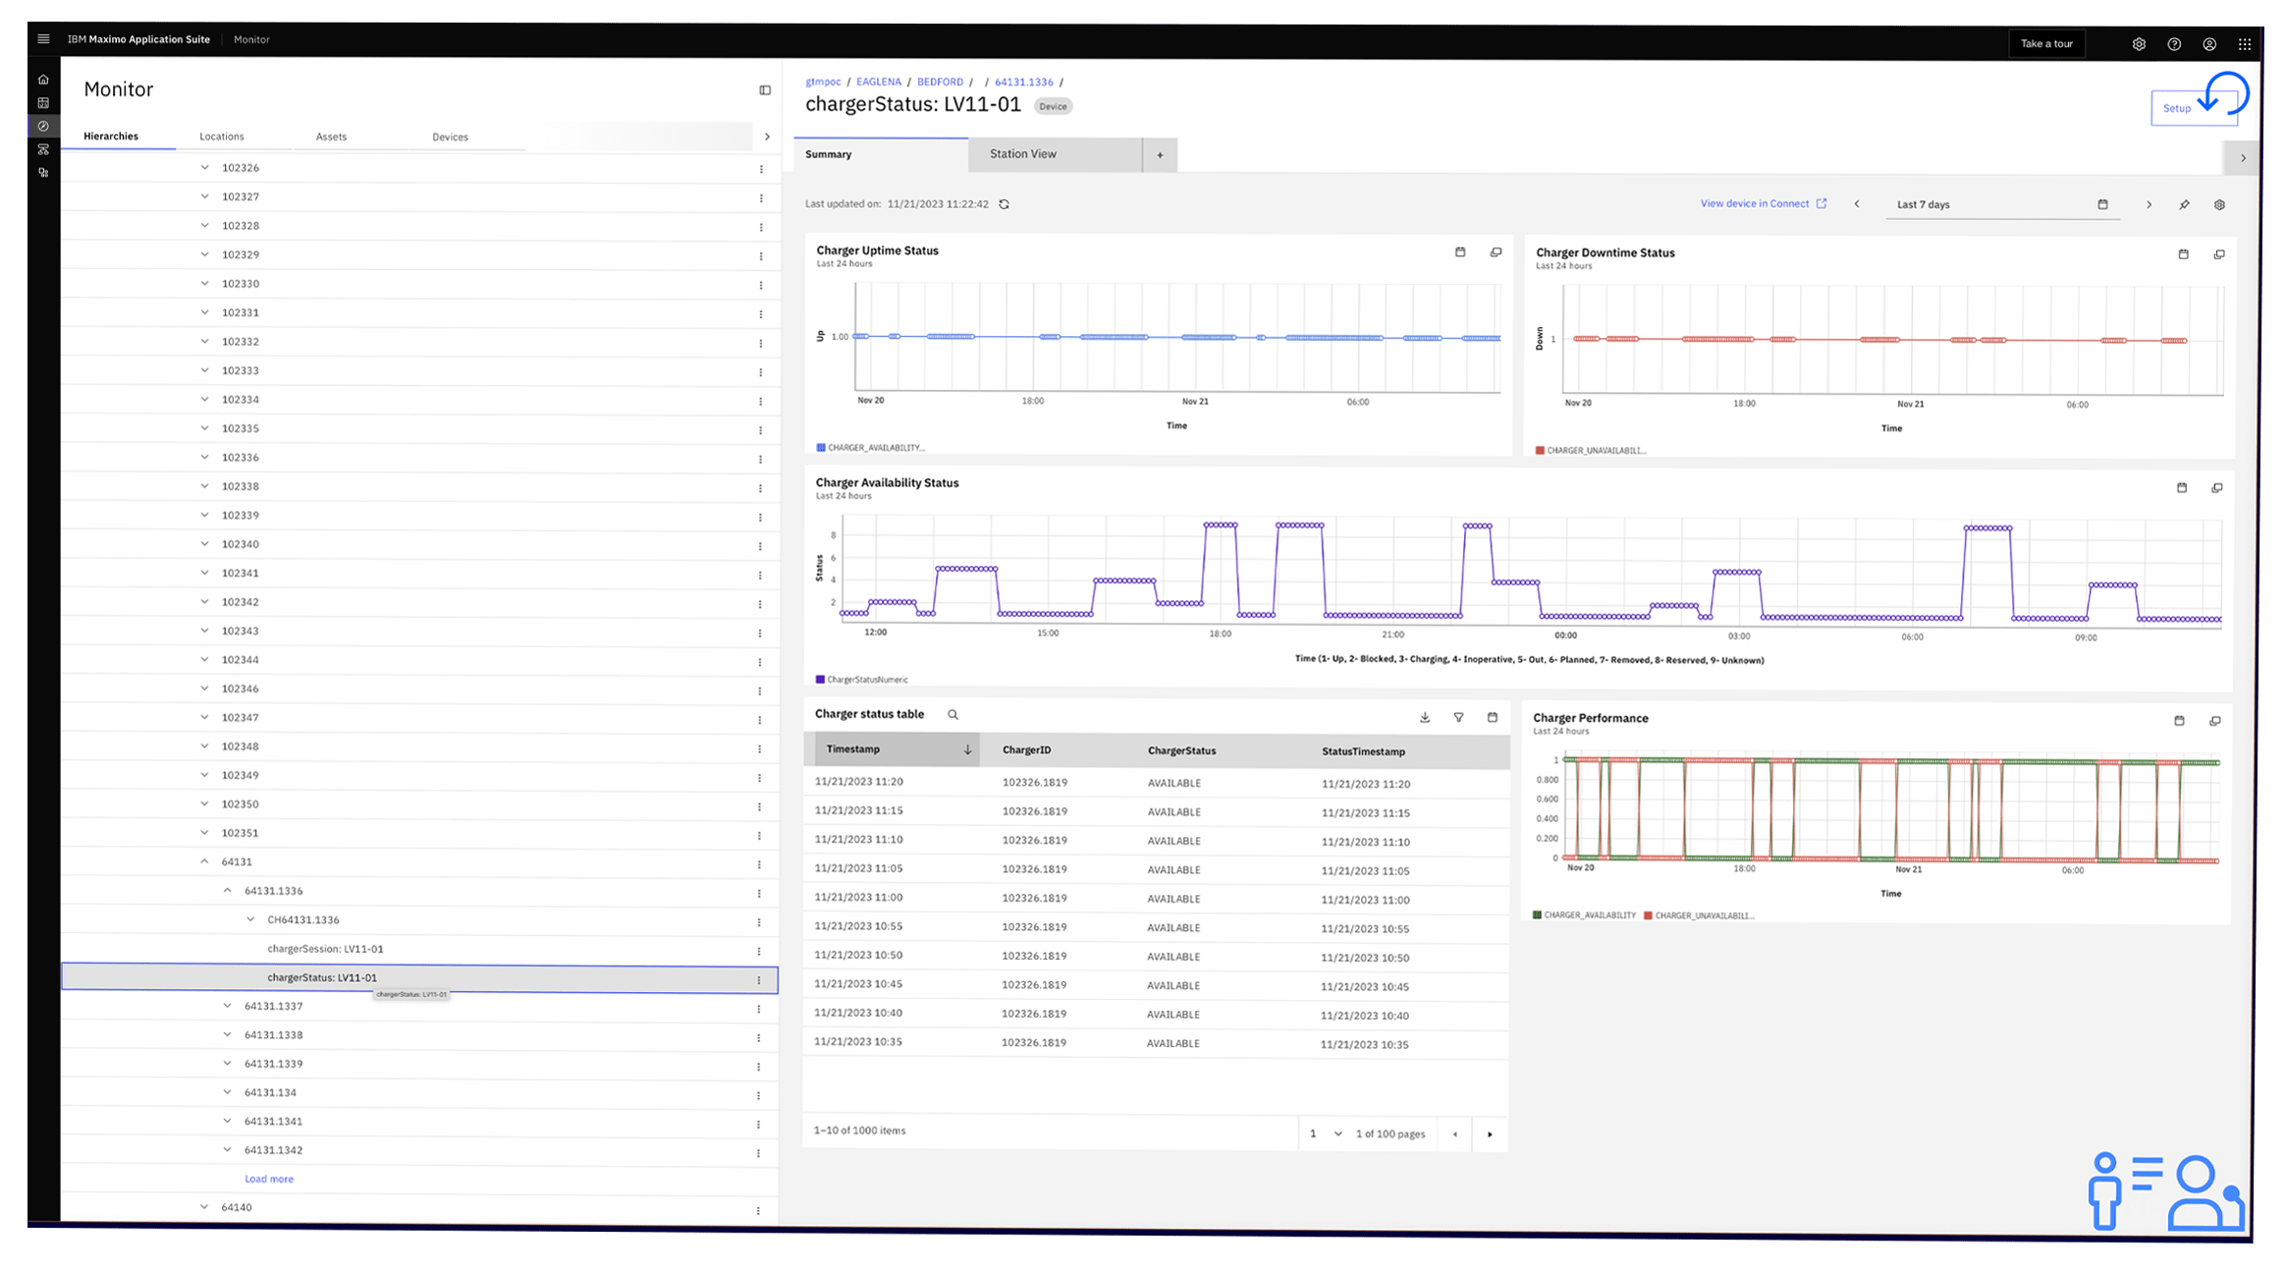Click the Setup button
Image resolution: width=2285 pixels, height=1271 pixels.
(2177, 108)
